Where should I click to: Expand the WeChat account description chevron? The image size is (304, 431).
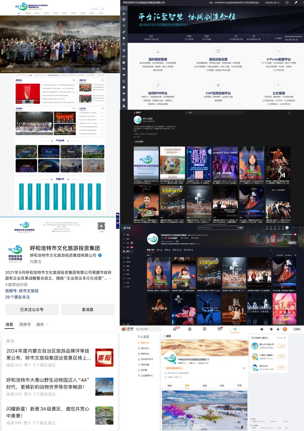point(110,278)
